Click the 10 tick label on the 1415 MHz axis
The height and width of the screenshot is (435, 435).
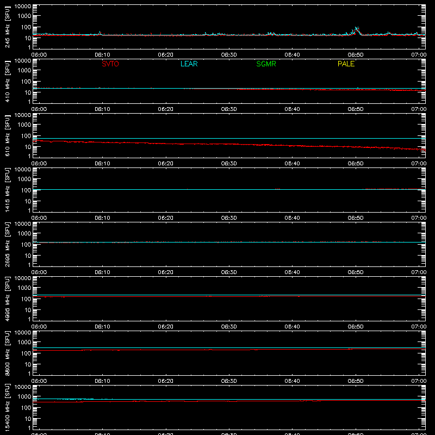click(28, 201)
